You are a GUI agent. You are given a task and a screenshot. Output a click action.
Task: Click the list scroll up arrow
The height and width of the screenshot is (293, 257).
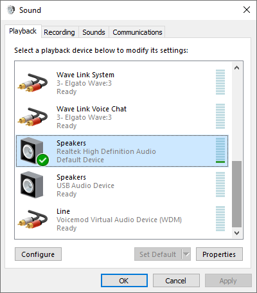236,68
